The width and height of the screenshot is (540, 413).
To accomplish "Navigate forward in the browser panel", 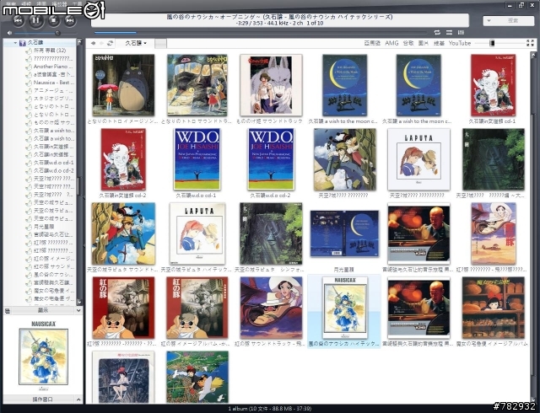I will [101, 43].
